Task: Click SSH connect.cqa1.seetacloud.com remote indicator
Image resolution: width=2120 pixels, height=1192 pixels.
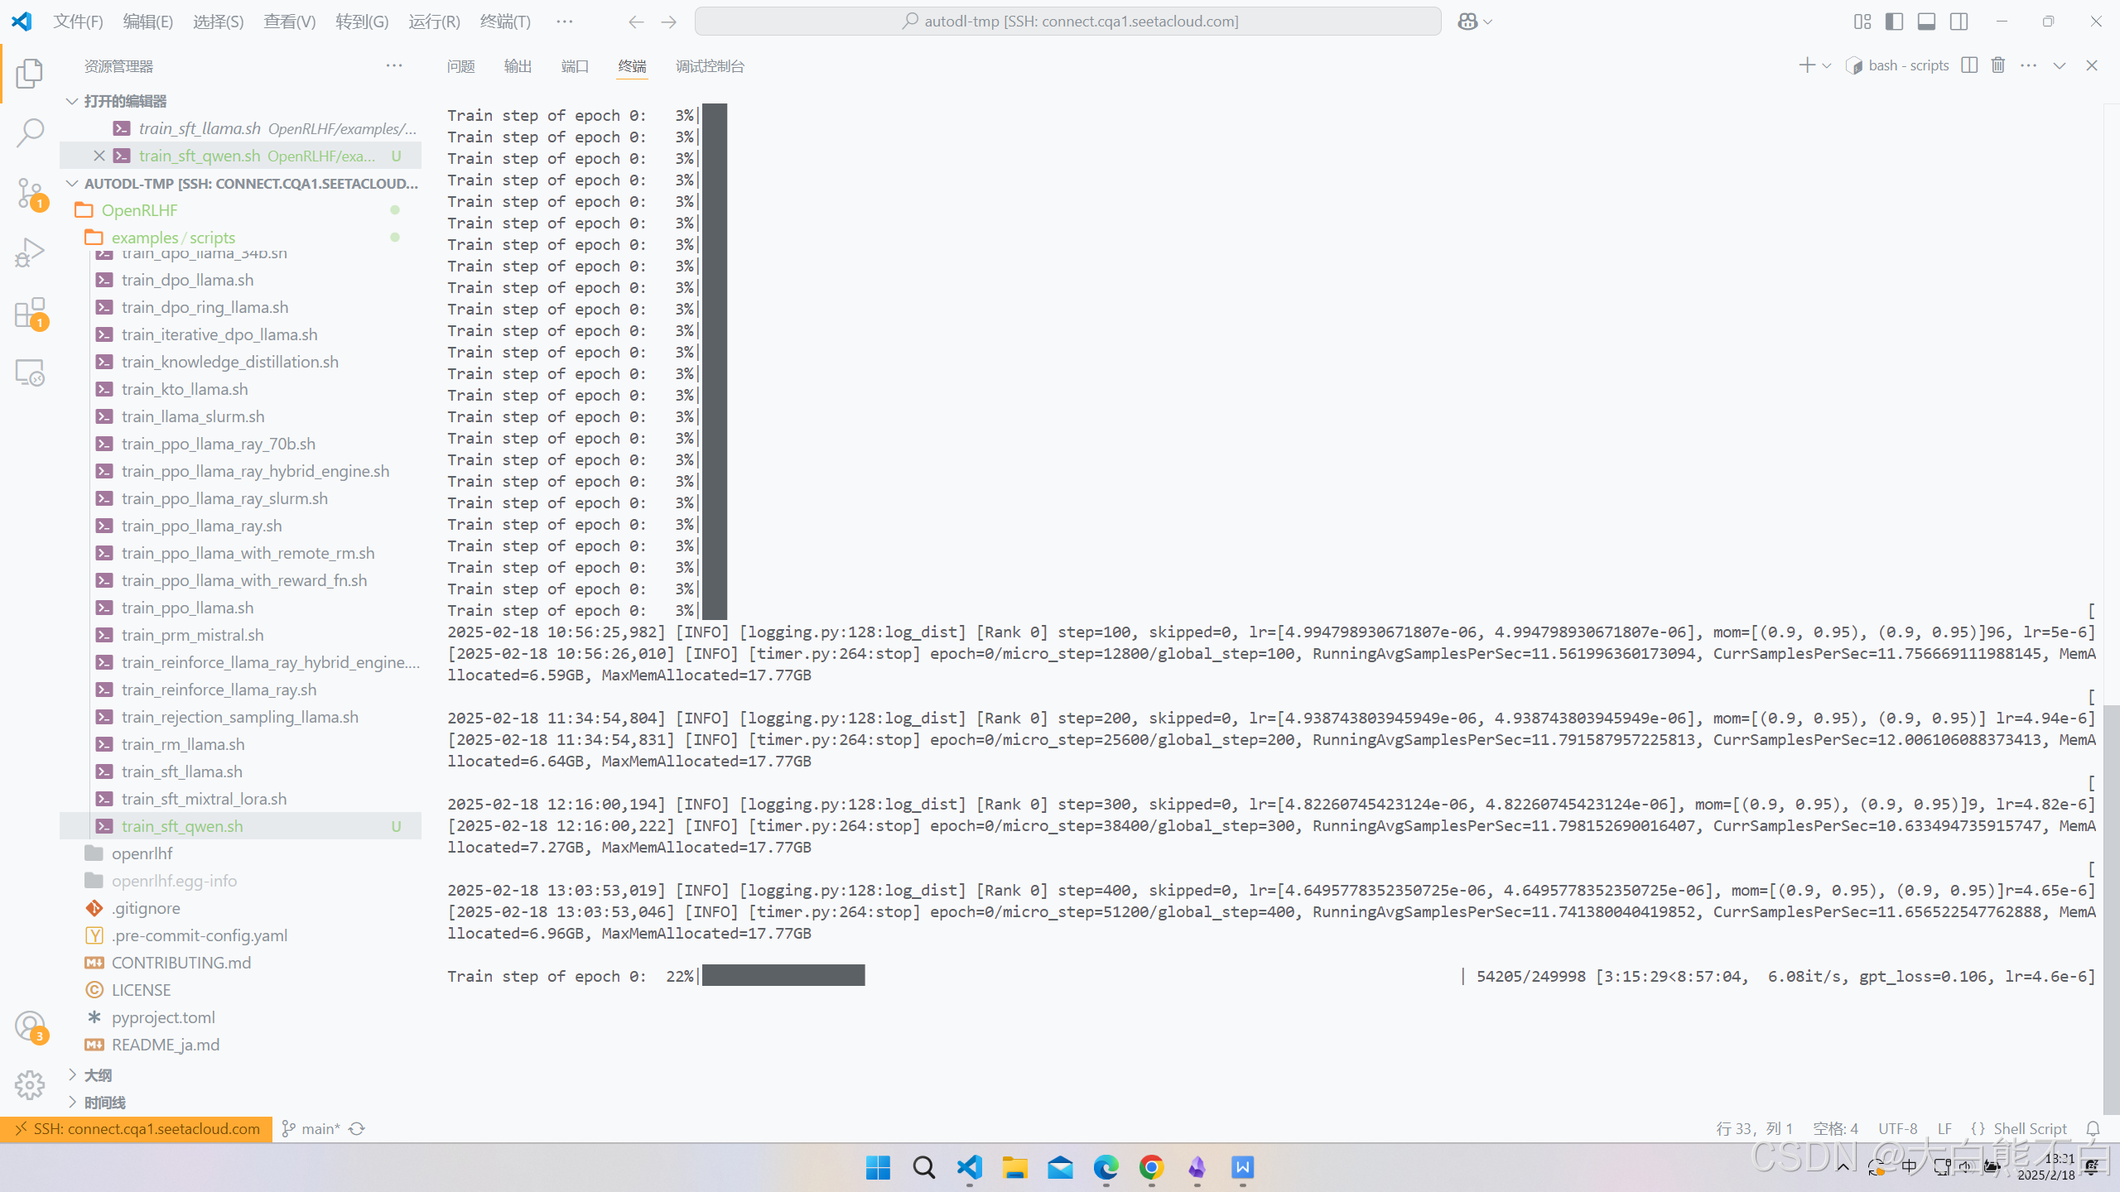Action: pos(137,1129)
